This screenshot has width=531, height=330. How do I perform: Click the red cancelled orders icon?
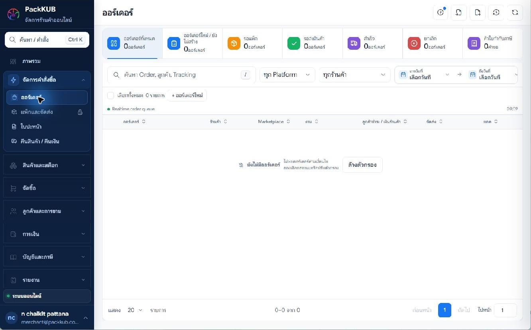(x=414, y=43)
